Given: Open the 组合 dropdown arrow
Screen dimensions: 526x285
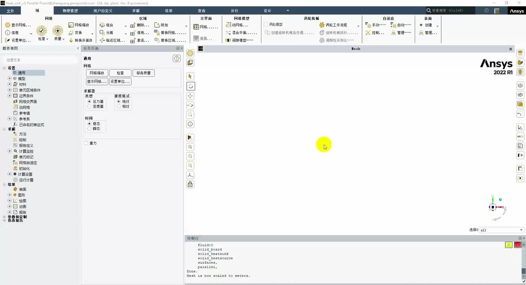Looking at the screenshot, I should click(126, 26).
